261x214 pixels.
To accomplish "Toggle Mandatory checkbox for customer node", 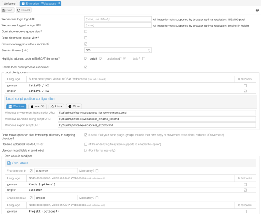I will tap(97, 171).
